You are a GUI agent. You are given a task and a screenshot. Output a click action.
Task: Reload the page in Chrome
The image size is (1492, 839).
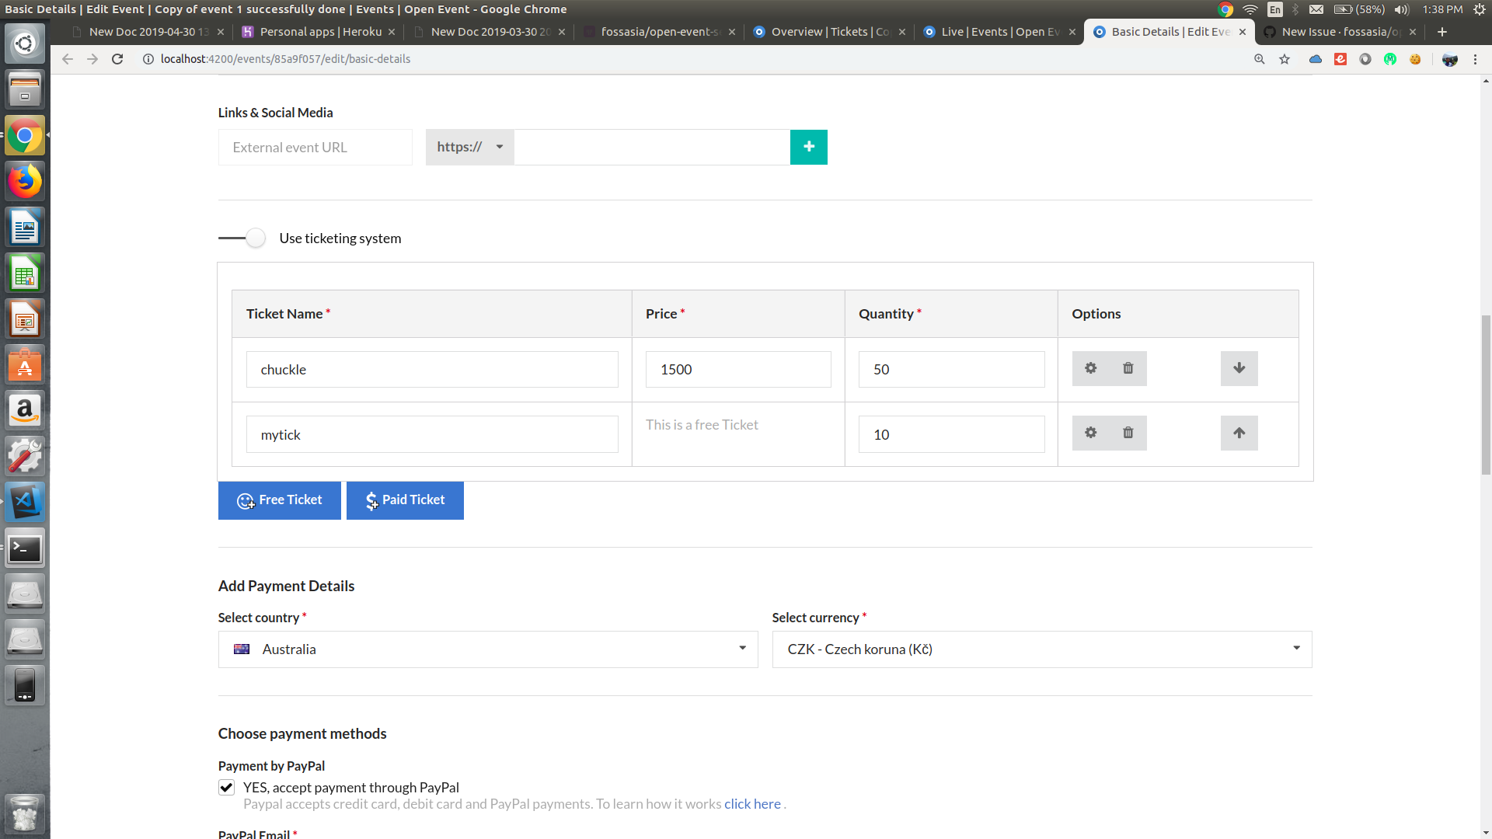[117, 59]
